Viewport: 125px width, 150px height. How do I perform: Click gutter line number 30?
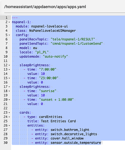point(6,142)
